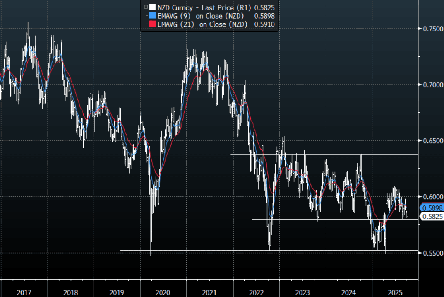Click the 2024 label on the time axis
Viewport: 444px width, 297px height.
[x=348, y=292]
